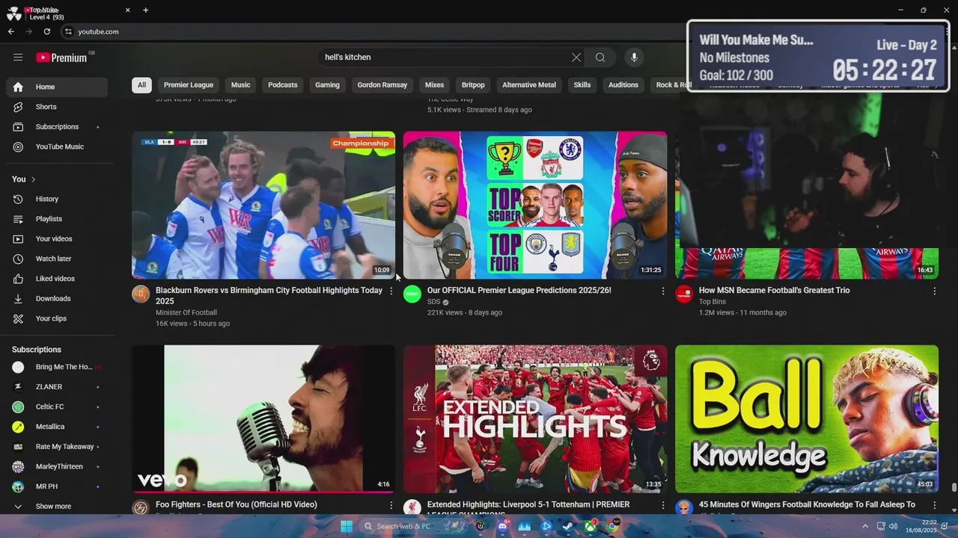Open YouTube Music from the sidebar
The width and height of the screenshot is (958, 538).
[57, 146]
